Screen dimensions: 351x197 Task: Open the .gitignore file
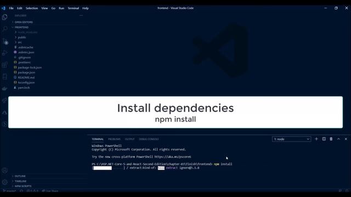pyautogui.click(x=24, y=57)
